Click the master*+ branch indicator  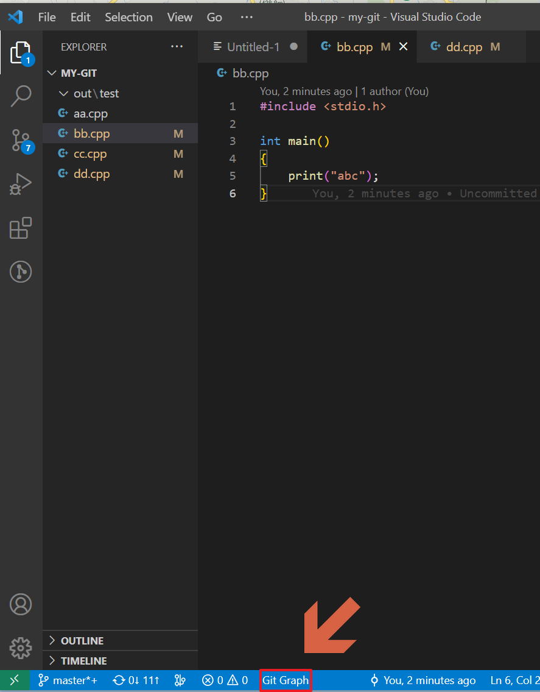coord(67,680)
